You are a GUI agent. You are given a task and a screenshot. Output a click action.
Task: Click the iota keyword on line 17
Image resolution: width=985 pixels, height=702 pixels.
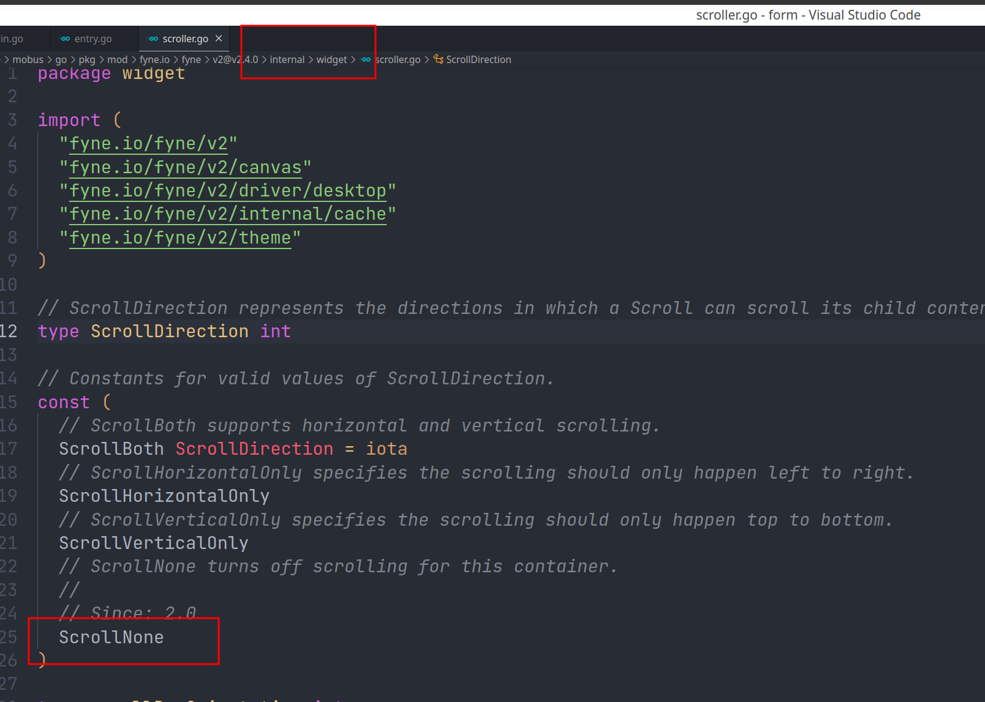click(387, 449)
